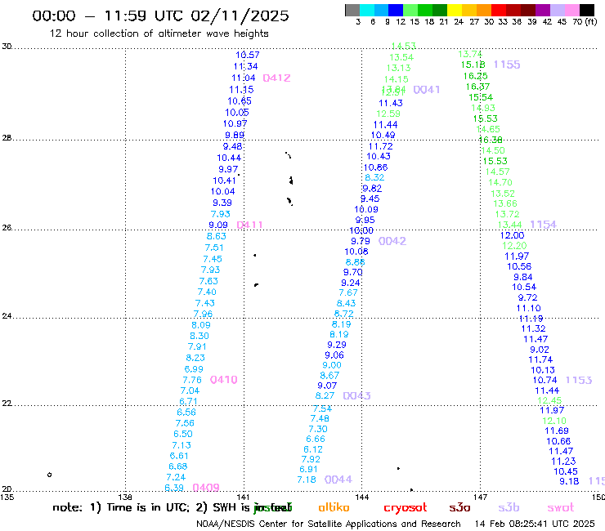Click the swot time label 0411

coord(249,225)
